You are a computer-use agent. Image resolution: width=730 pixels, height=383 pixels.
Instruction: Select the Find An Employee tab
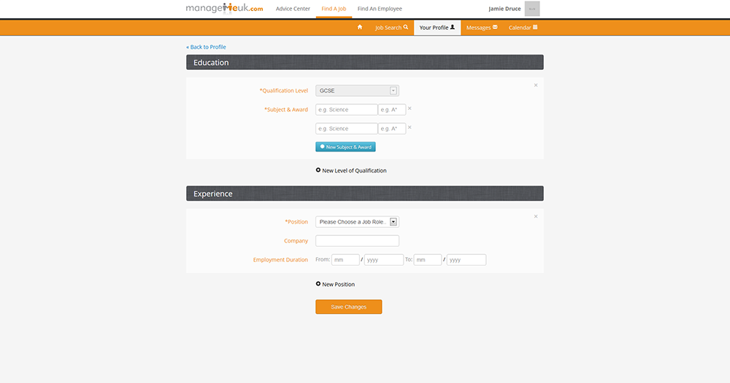[x=380, y=9]
